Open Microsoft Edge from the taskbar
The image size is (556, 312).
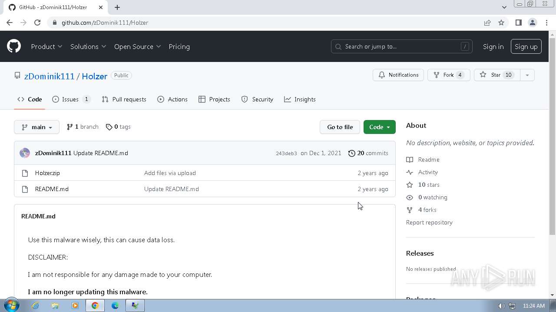point(115,305)
